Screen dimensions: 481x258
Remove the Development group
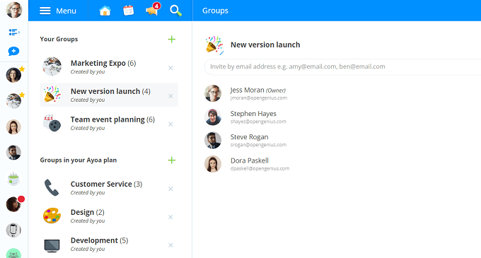click(x=170, y=245)
